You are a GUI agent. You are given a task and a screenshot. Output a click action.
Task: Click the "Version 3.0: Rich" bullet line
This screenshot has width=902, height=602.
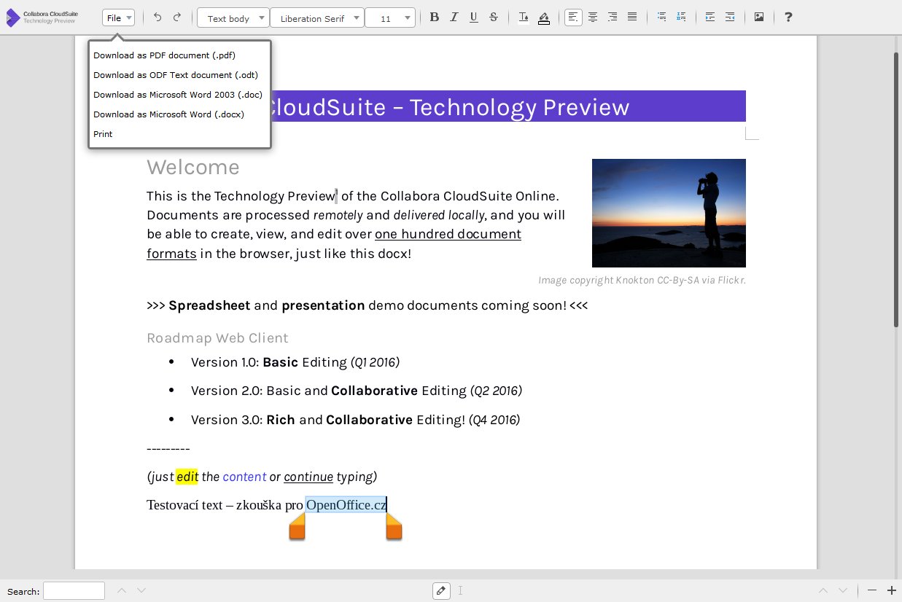click(356, 420)
